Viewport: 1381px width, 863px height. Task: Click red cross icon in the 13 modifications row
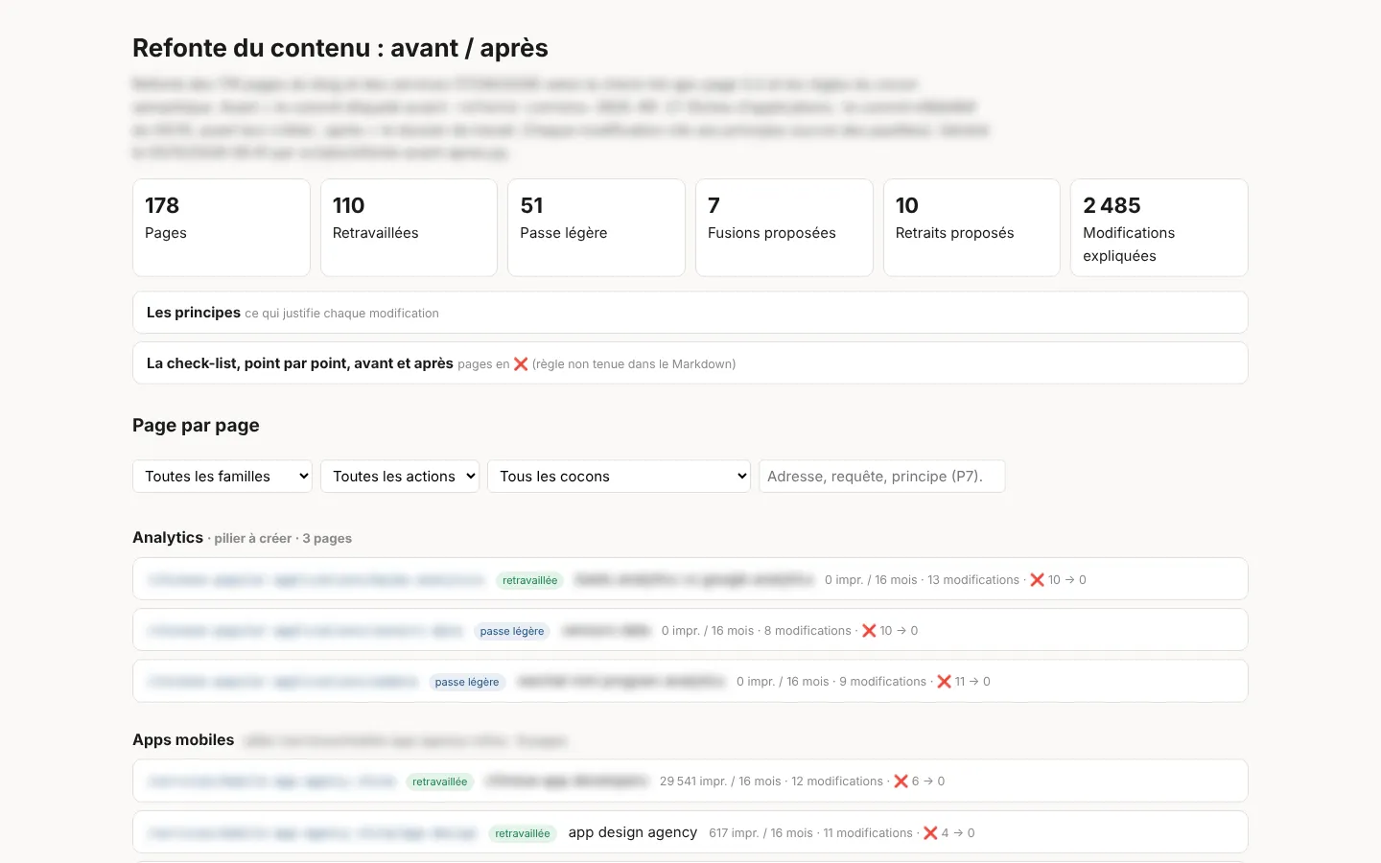(1037, 580)
